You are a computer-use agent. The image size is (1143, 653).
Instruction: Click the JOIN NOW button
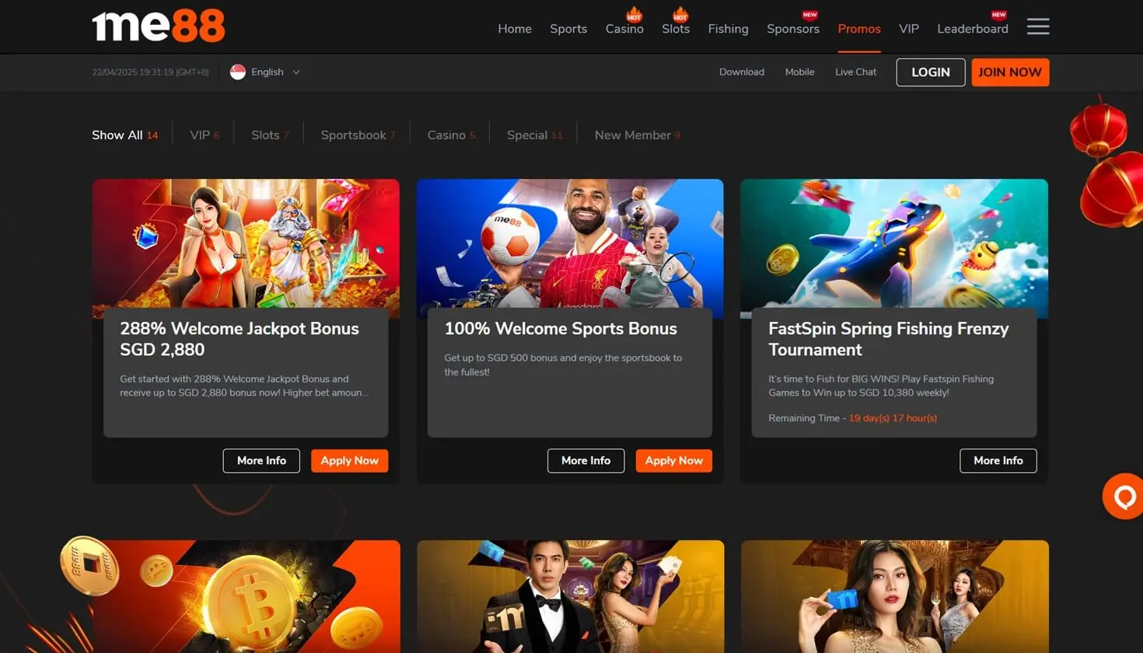click(x=1009, y=72)
